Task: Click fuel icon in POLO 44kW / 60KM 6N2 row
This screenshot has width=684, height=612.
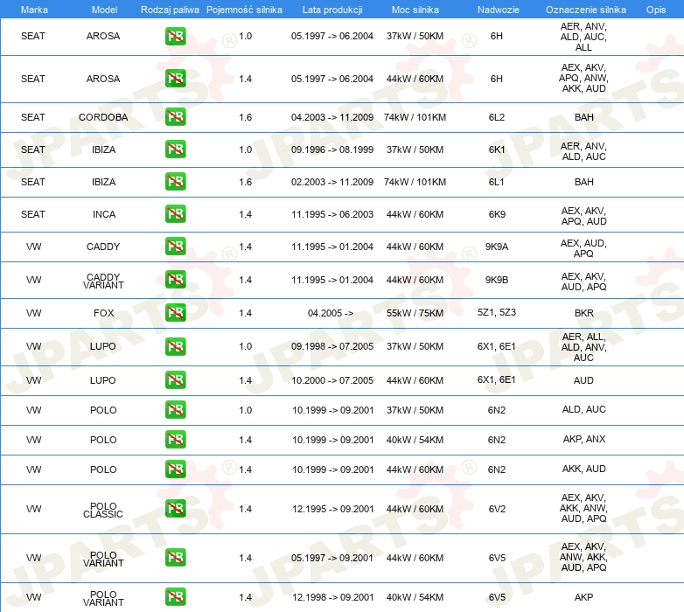Action: (x=175, y=469)
